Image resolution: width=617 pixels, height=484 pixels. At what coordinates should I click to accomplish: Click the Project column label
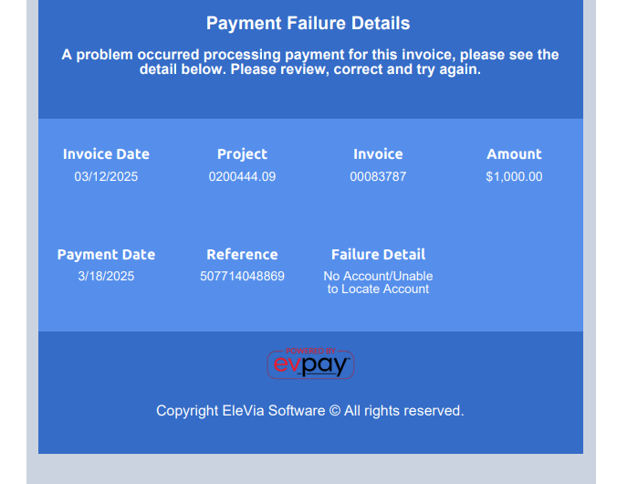point(242,154)
